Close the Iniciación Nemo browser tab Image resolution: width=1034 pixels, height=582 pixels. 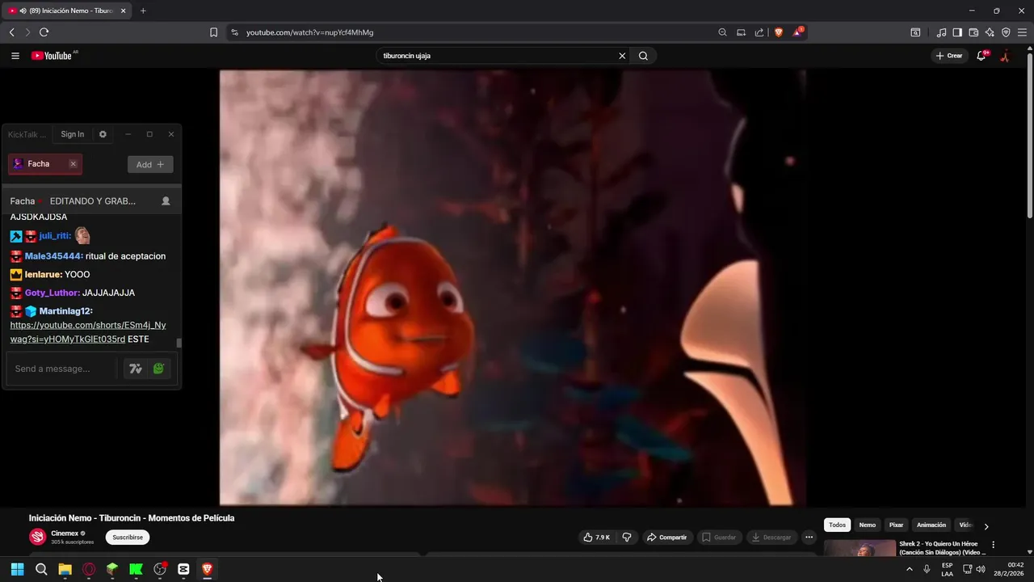point(124,11)
